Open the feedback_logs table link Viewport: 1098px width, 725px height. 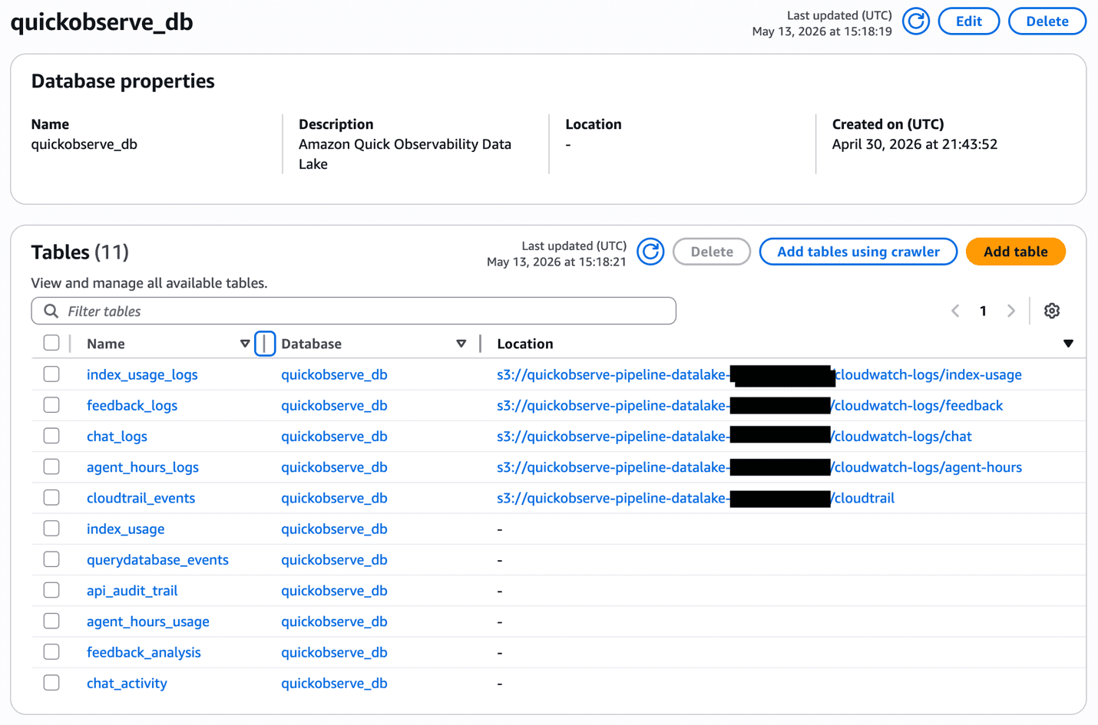click(x=132, y=405)
